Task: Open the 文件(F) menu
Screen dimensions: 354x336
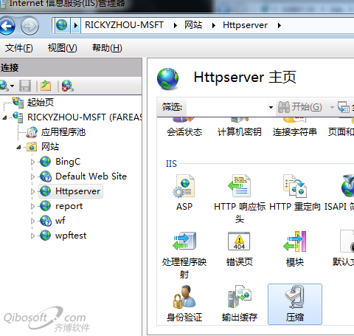Action: click(18, 48)
